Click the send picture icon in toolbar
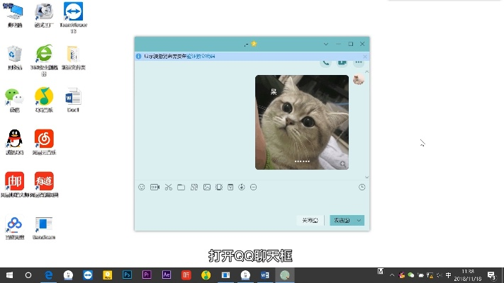The image size is (504, 283). tap(207, 187)
